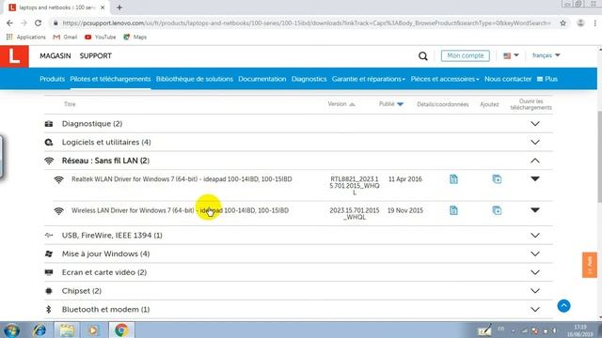Expand USB, FireWire, IEEE 1394 category
Viewport: 602px width, 338px height.
[x=535, y=236]
